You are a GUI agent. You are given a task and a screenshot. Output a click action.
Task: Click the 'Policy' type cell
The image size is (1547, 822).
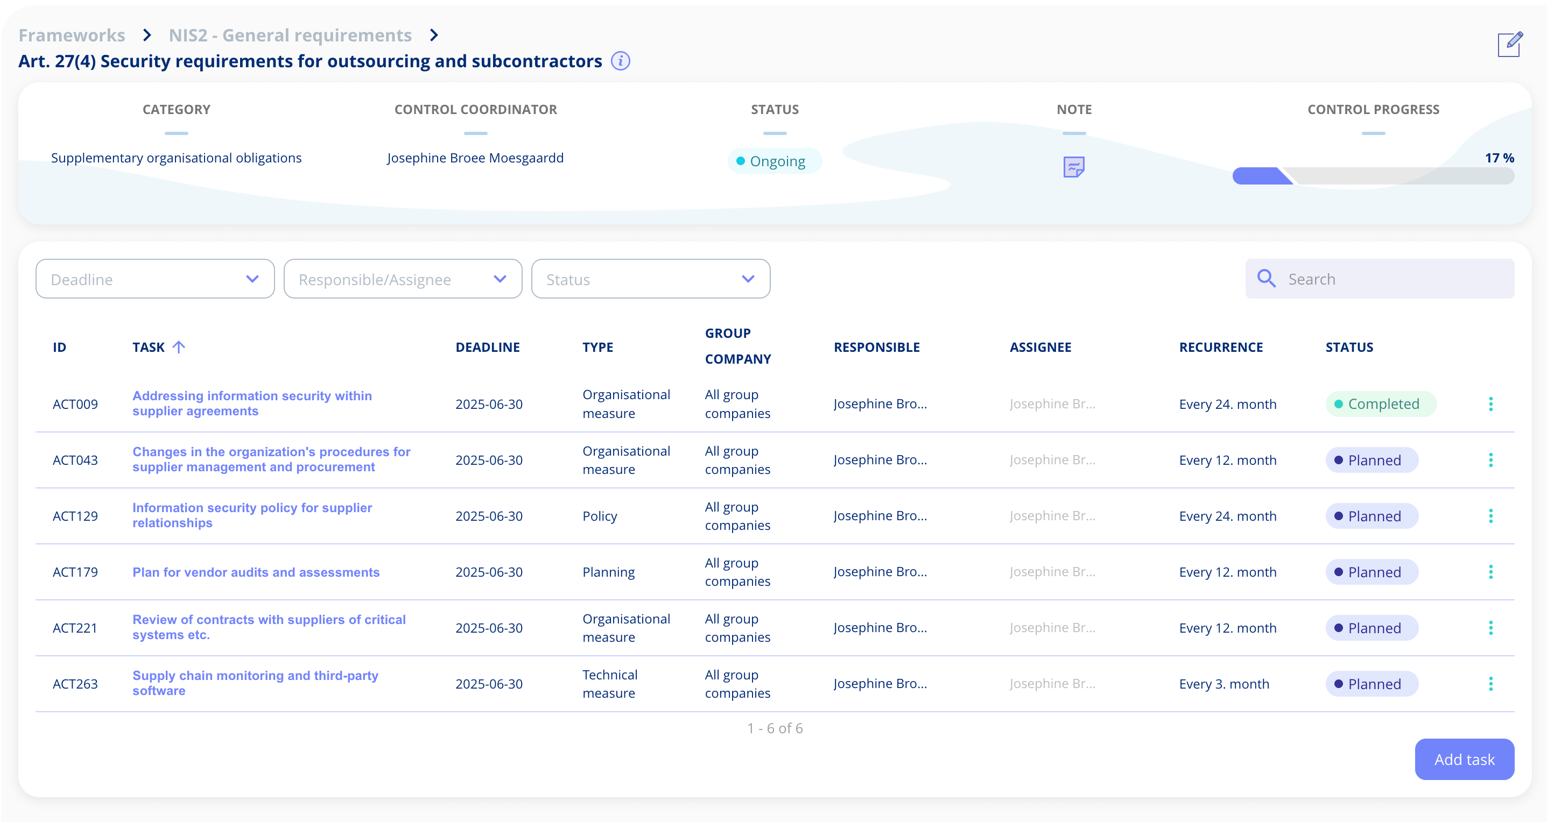(599, 516)
